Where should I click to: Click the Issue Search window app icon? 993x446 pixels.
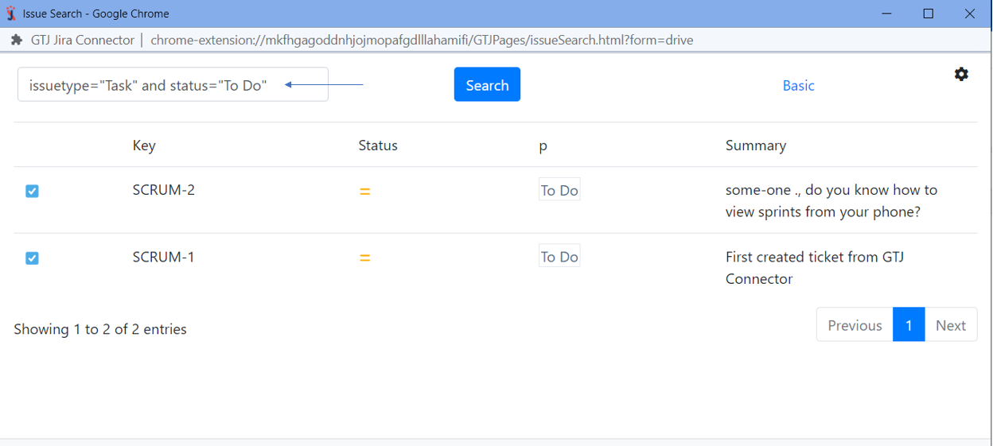pos(11,14)
